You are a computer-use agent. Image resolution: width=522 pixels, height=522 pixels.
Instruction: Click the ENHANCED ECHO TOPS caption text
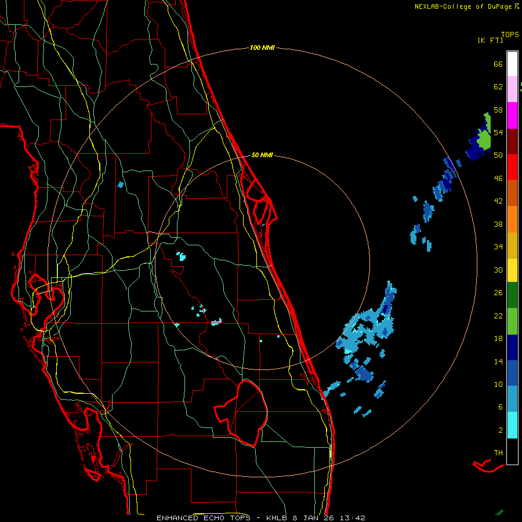point(203,518)
